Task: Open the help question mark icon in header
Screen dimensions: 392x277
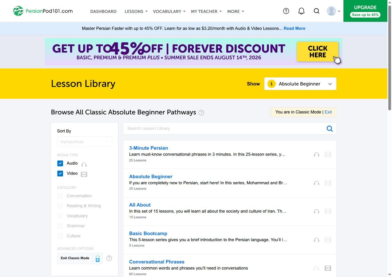Action: pyautogui.click(x=286, y=11)
